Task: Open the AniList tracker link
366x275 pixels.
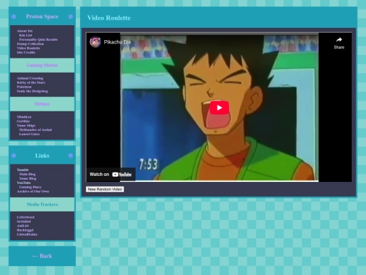Action: (x=22, y=225)
